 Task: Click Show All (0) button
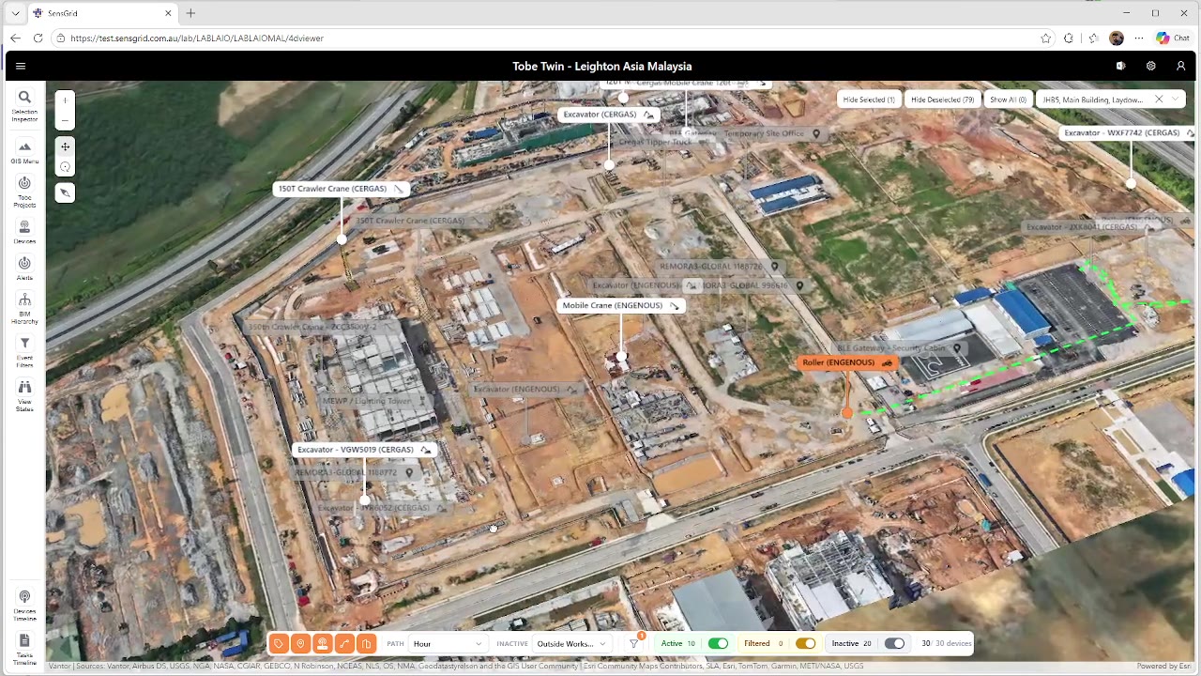[x=1009, y=100]
